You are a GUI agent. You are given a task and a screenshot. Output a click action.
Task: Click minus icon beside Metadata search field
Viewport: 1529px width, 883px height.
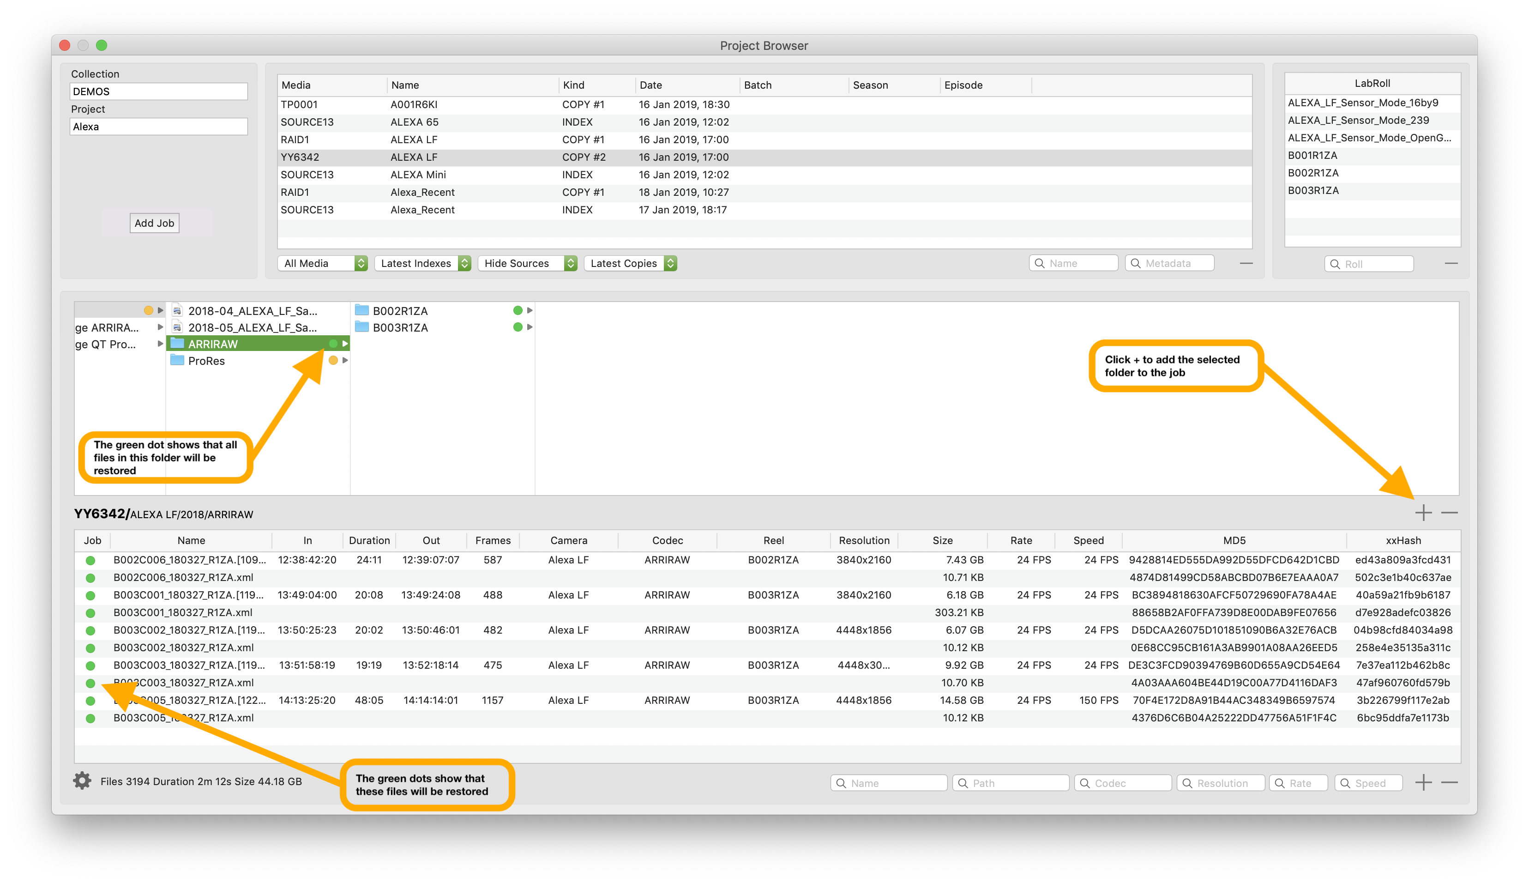1246,263
